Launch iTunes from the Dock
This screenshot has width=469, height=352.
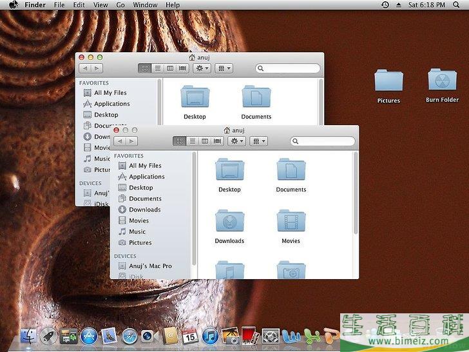click(210, 336)
